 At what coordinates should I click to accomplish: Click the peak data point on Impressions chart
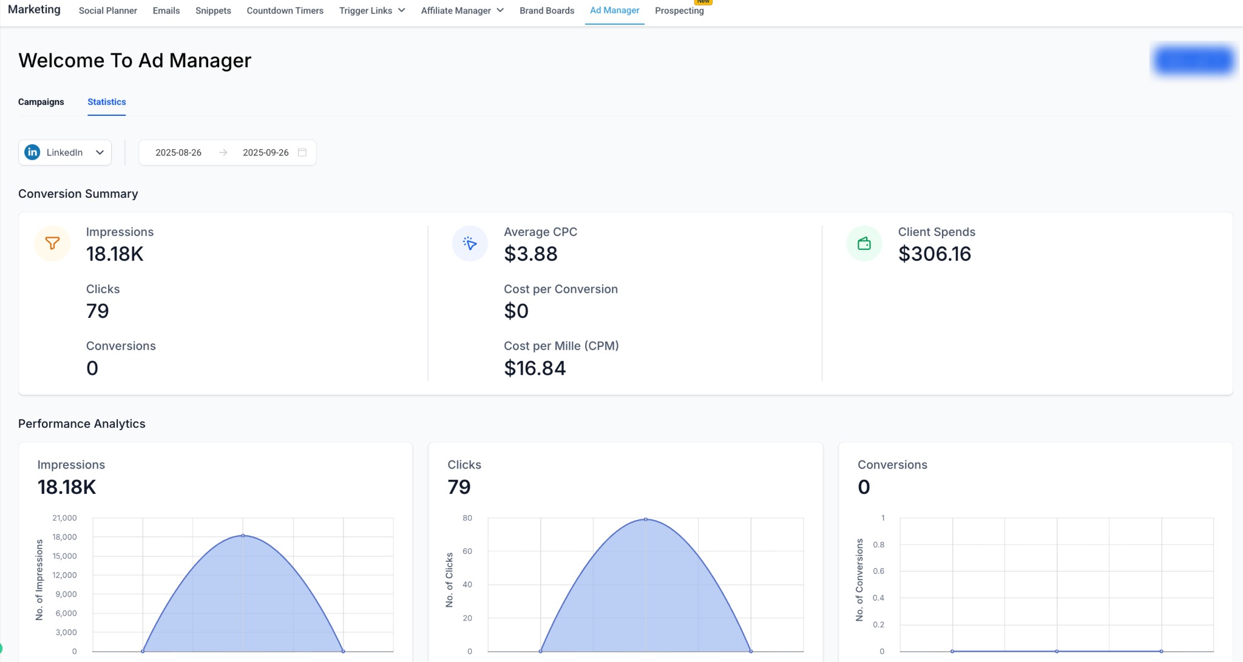tap(243, 535)
